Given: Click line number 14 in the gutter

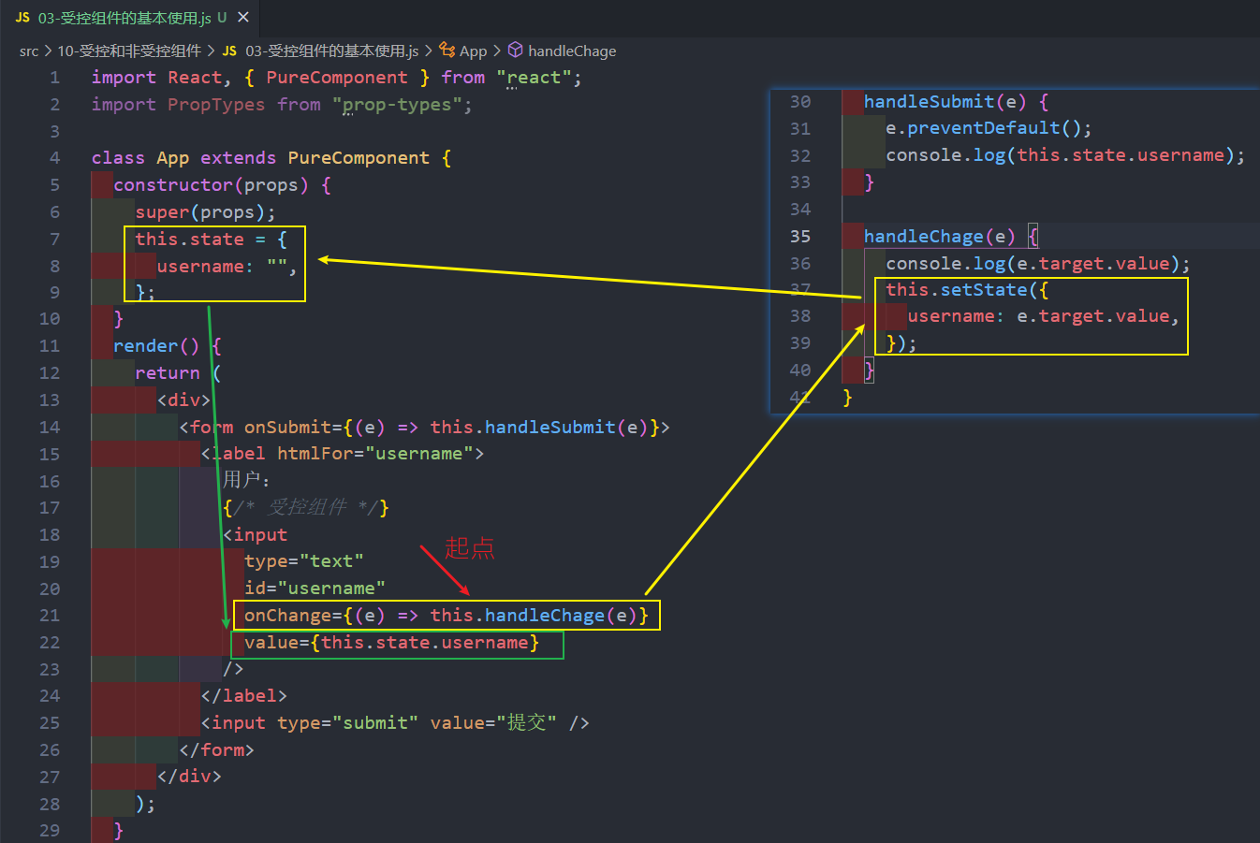Looking at the screenshot, I should point(50,428).
